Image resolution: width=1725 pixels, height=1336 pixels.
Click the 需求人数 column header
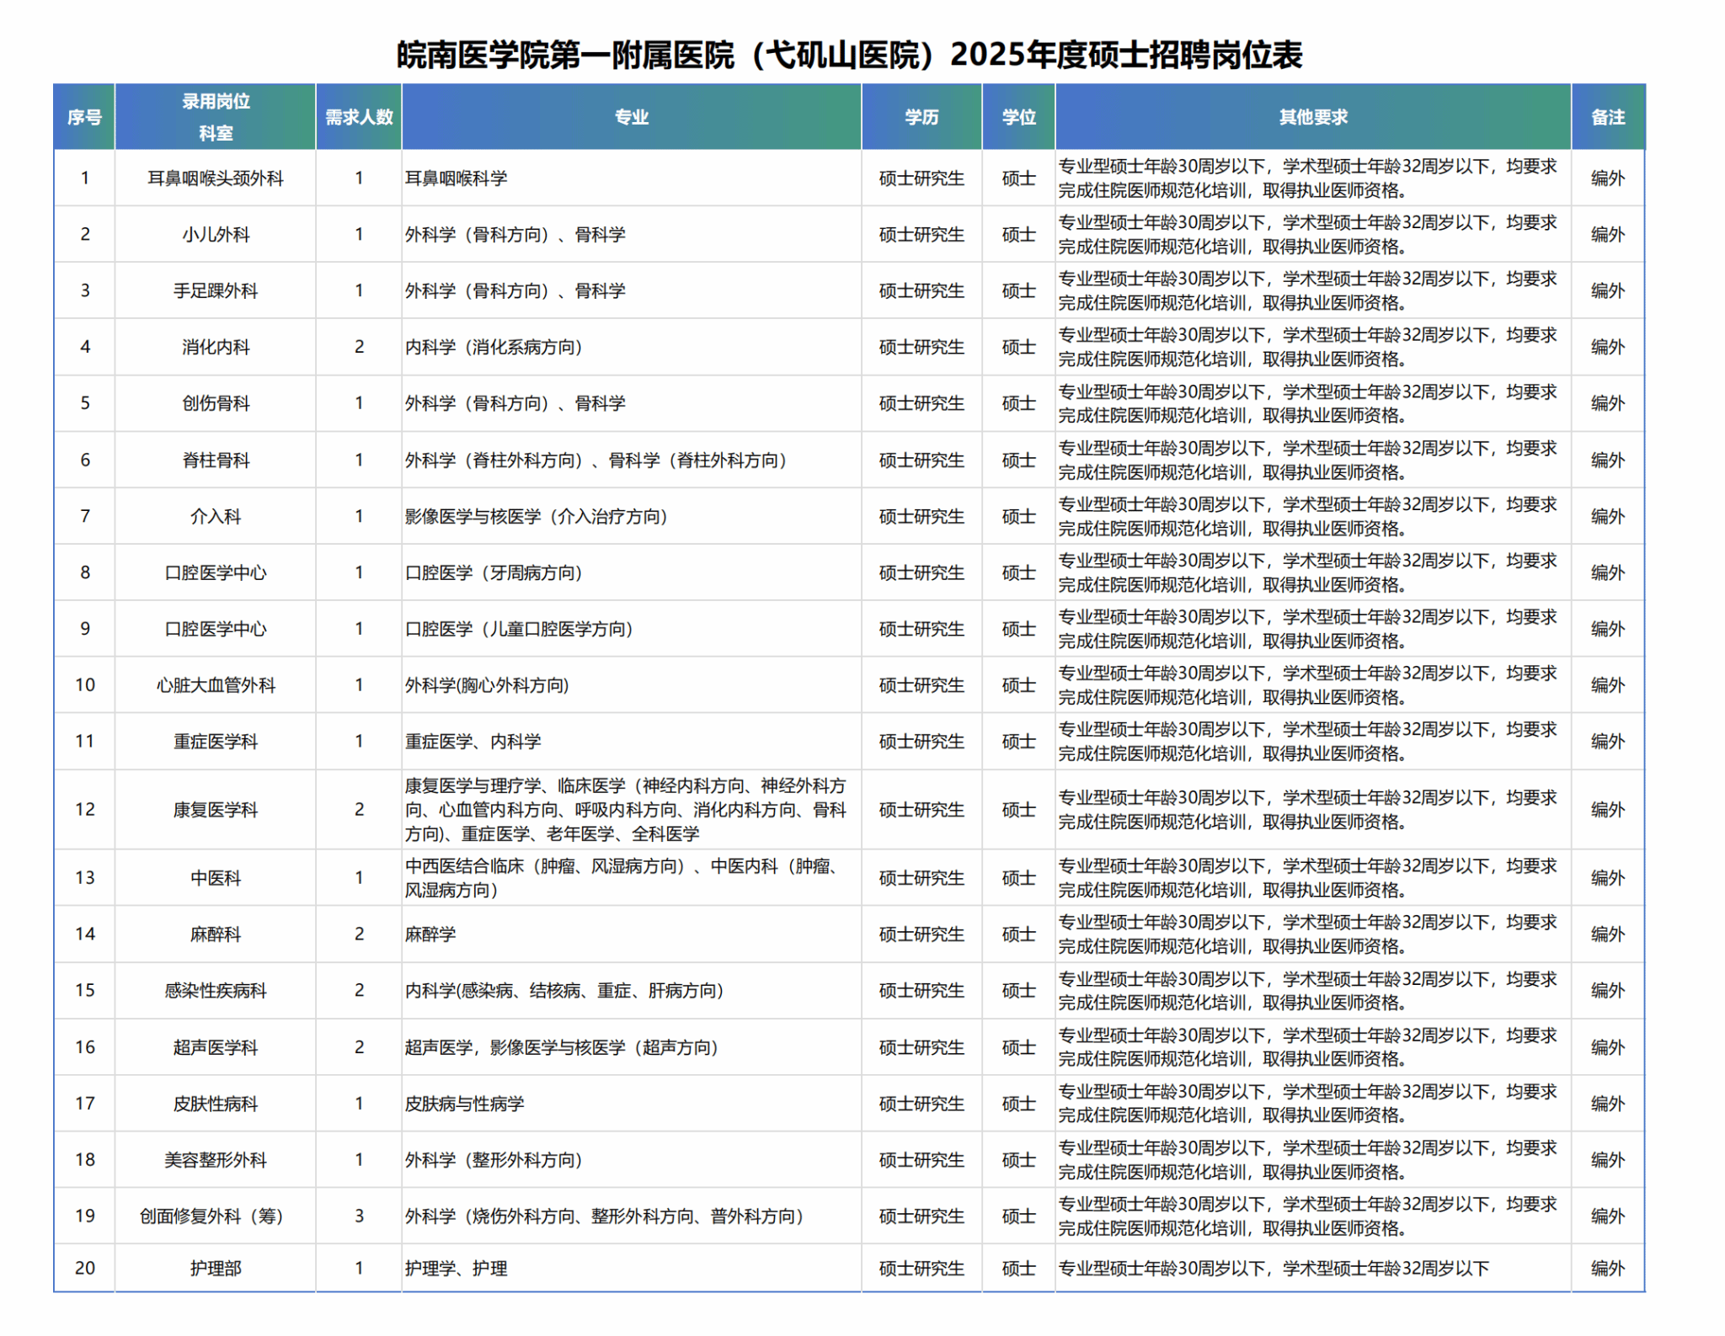click(x=359, y=117)
